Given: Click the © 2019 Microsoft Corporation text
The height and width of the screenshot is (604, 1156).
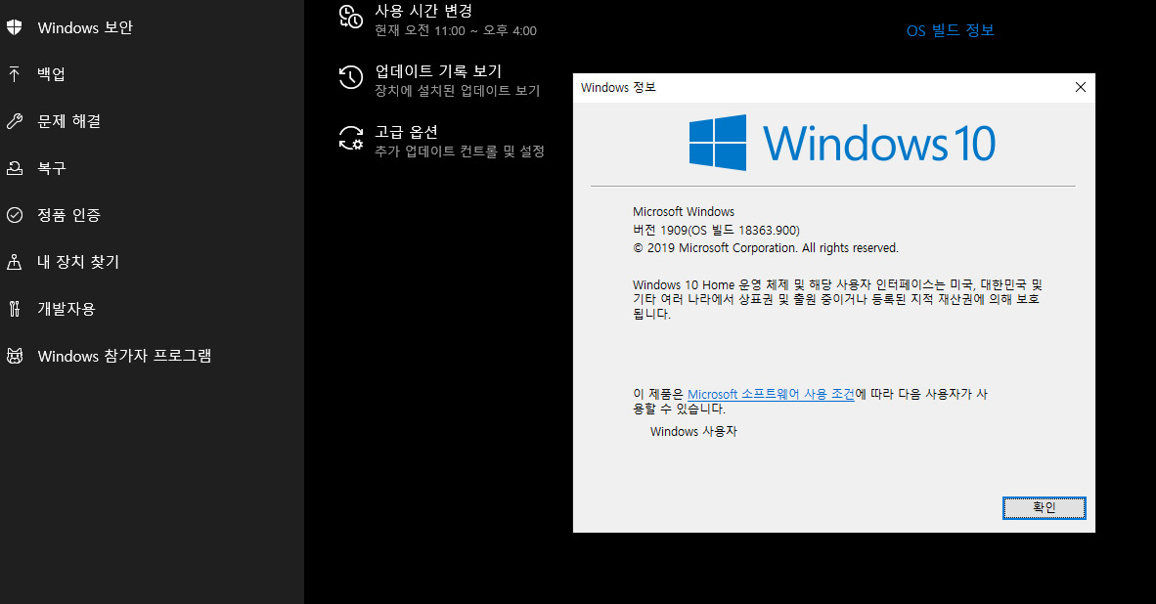Looking at the screenshot, I should coord(765,248).
